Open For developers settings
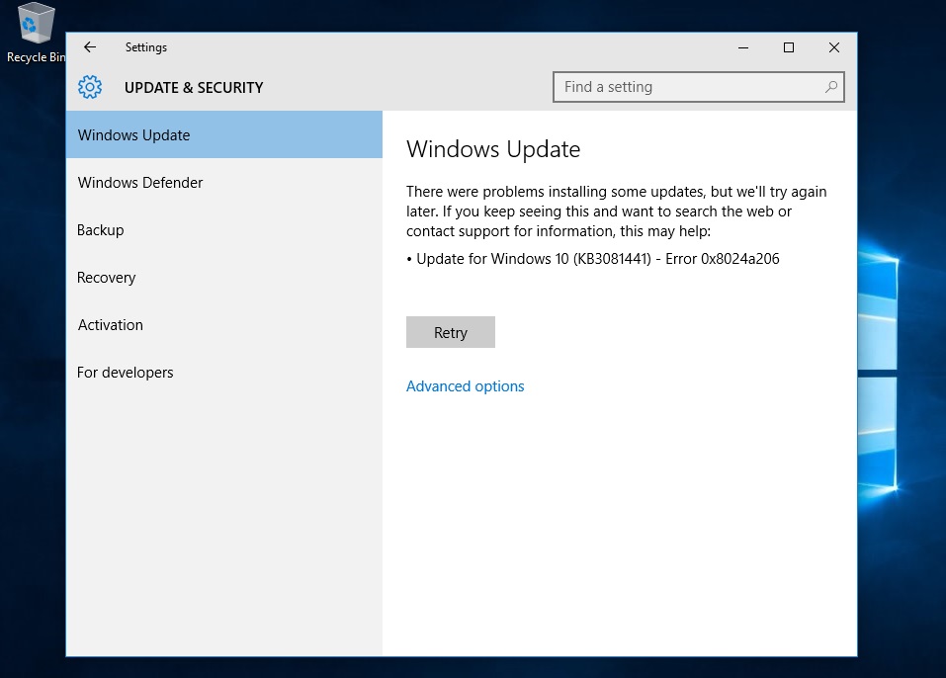946x678 pixels. point(223,373)
